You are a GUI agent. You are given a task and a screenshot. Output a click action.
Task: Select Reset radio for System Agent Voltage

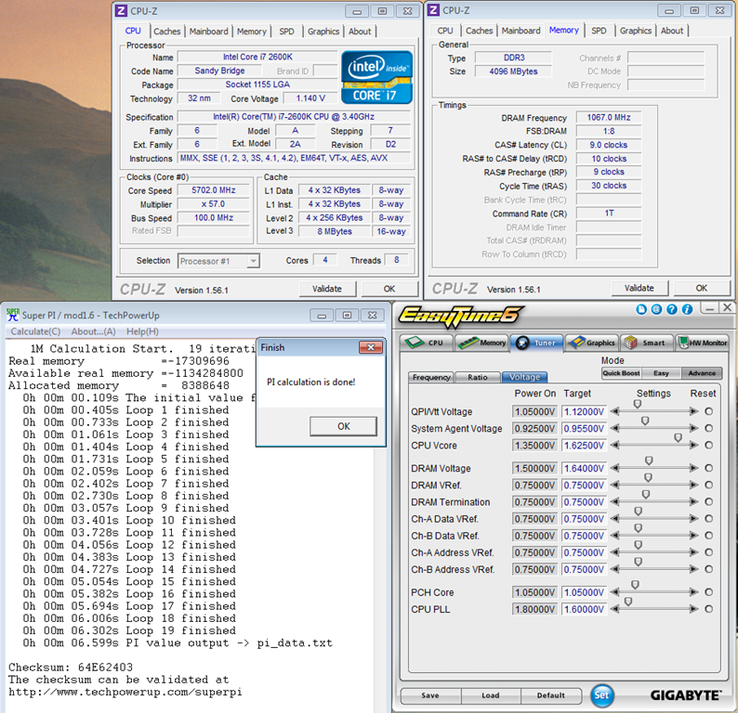point(709,429)
